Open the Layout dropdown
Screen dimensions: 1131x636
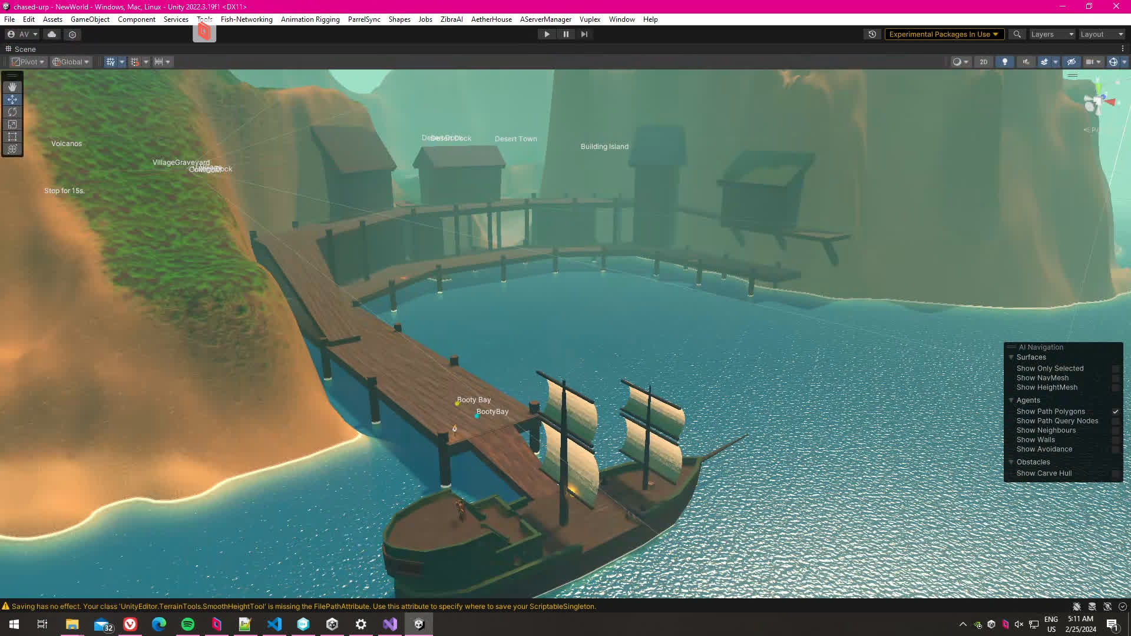[1102, 34]
